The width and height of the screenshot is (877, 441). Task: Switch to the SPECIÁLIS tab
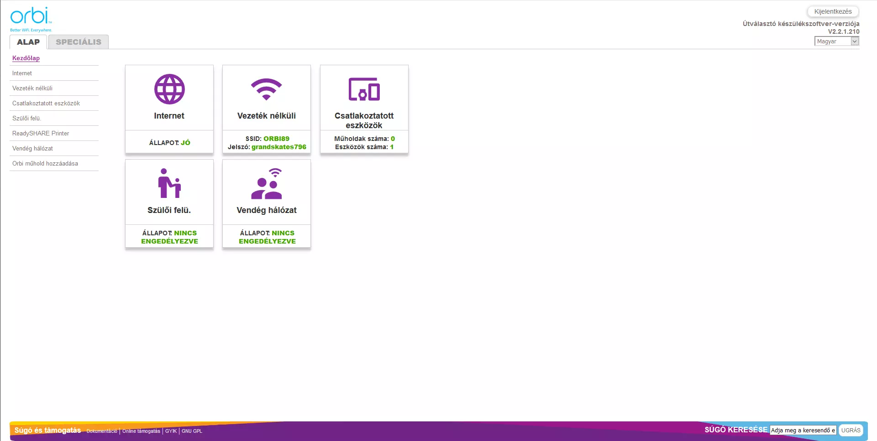pos(79,42)
